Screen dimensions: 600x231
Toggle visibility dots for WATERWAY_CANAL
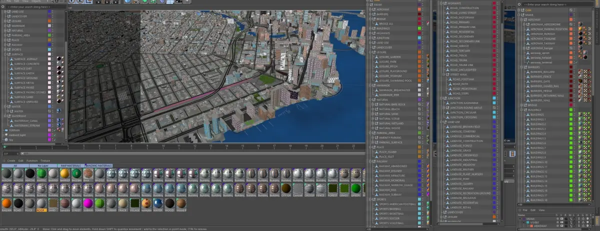pos(53,120)
